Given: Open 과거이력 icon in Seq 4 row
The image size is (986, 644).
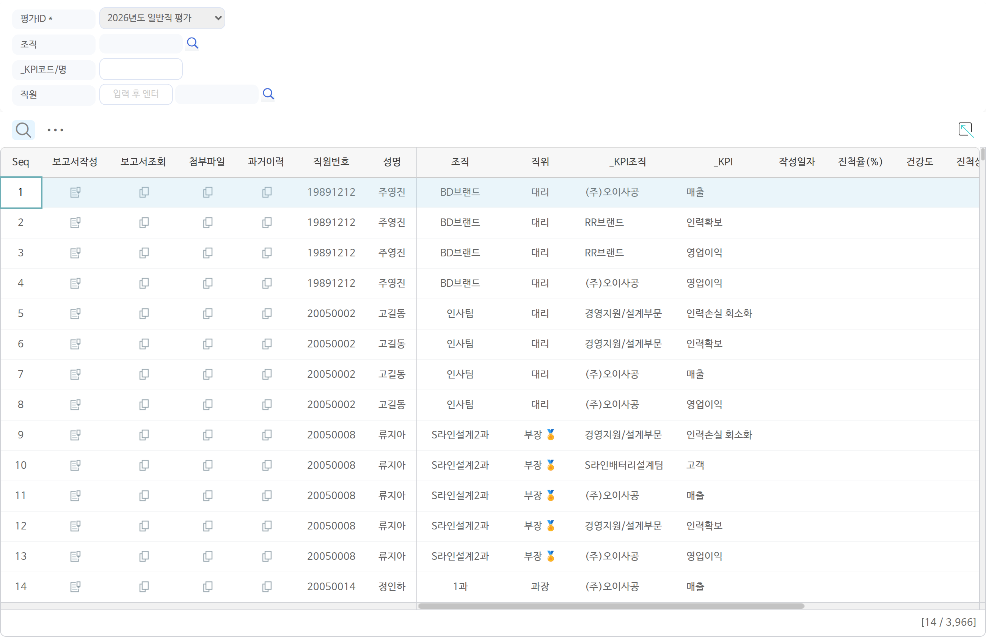Looking at the screenshot, I should coord(267,283).
